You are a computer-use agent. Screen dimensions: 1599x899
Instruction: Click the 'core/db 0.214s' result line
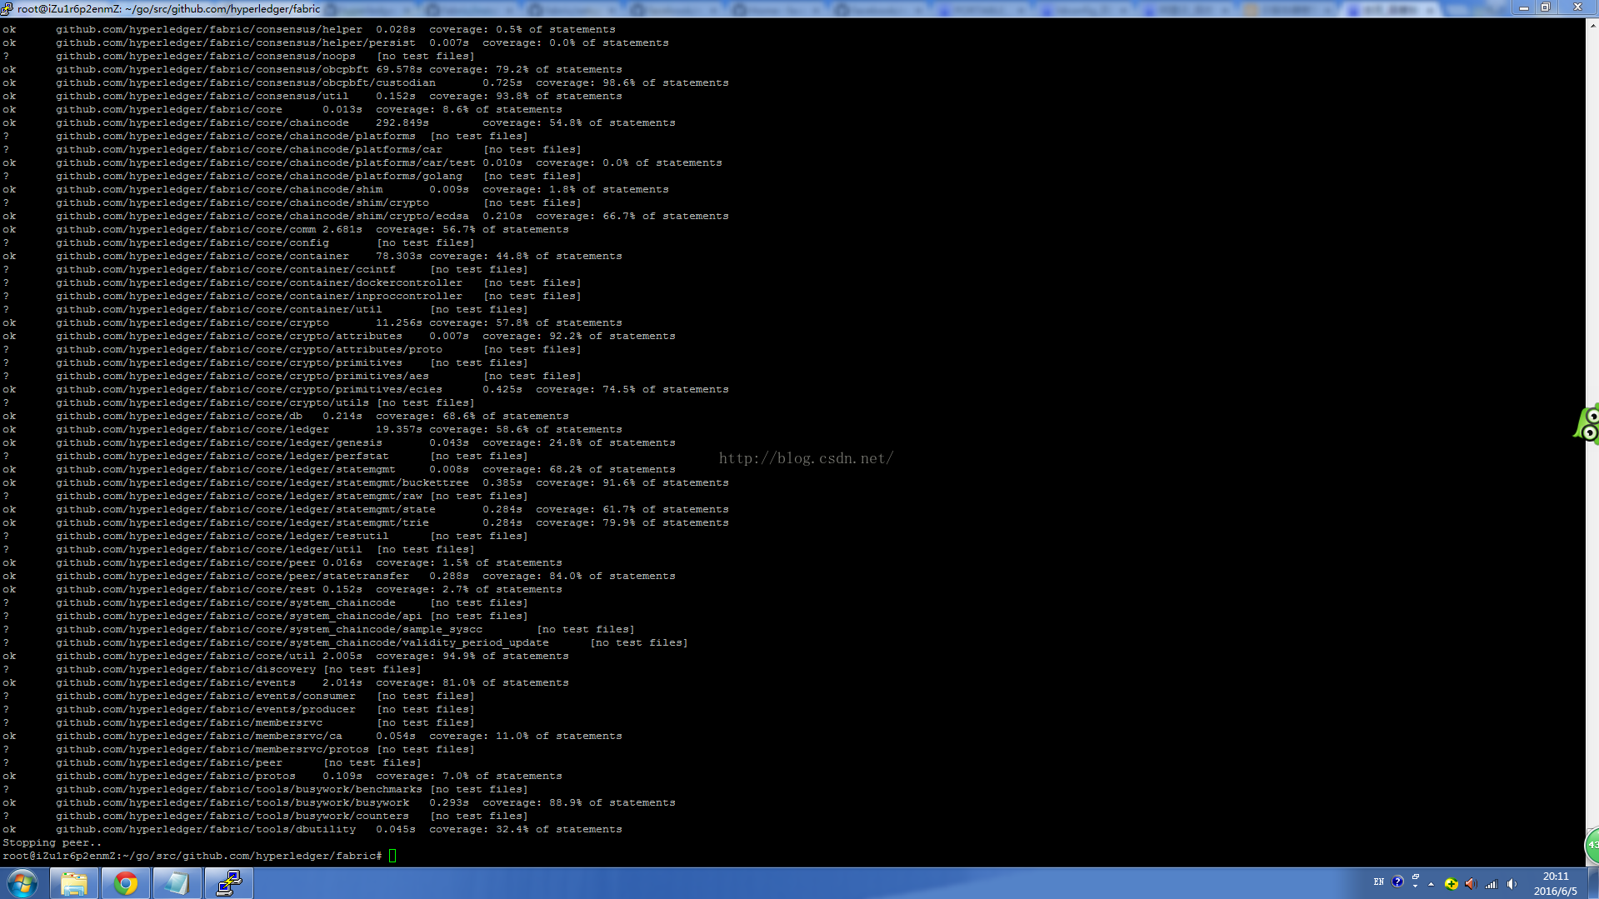pos(286,416)
